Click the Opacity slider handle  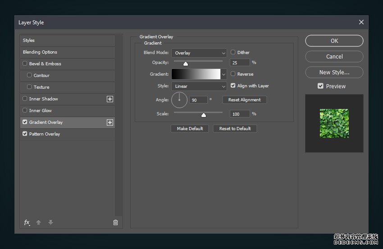tap(186, 64)
